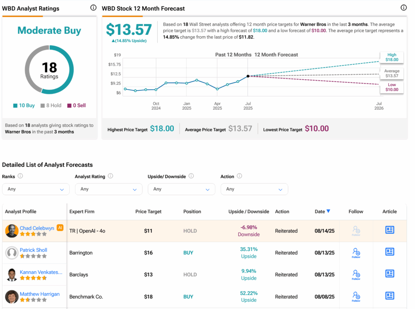Expand the Ranks dropdown
Screen dimensions: 415x309
pyautogui.click(x=36, y=189)
